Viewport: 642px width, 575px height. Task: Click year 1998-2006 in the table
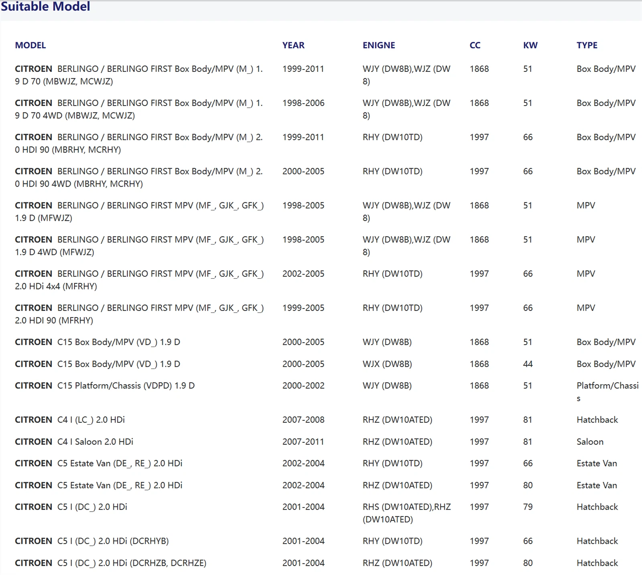click(x=303, y=103)
